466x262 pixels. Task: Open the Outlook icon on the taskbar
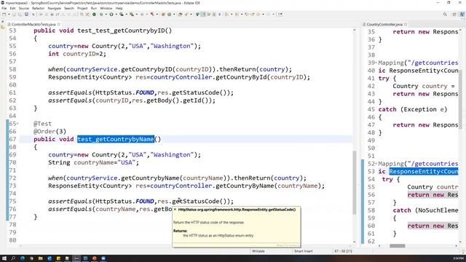click(x=50, y=258)
